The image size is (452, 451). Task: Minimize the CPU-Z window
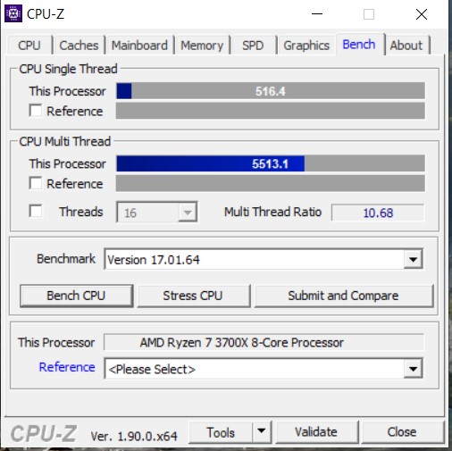[317, 14]
